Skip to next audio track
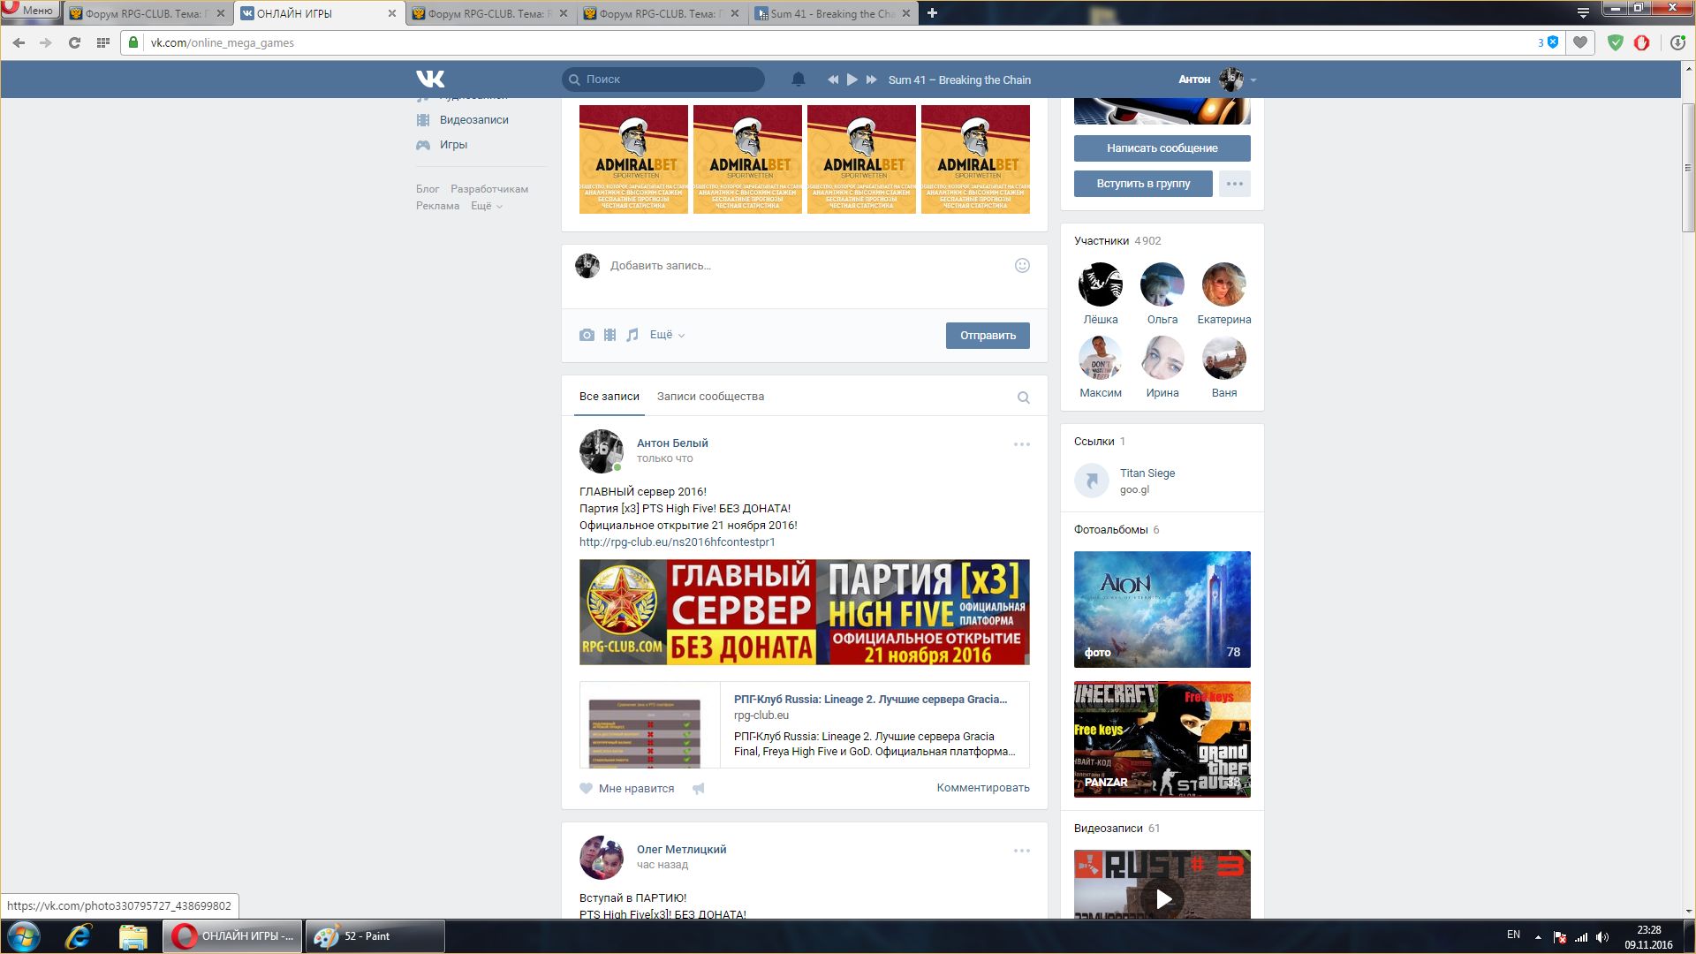This screenshot has height=954, width=1696. tap(871, 79)
